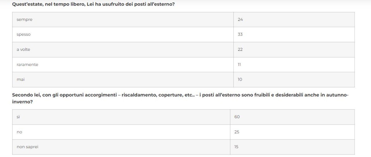Click the 'spesso' row label
The width and height of the screenshot is (371, 157).
click(23, 34)
